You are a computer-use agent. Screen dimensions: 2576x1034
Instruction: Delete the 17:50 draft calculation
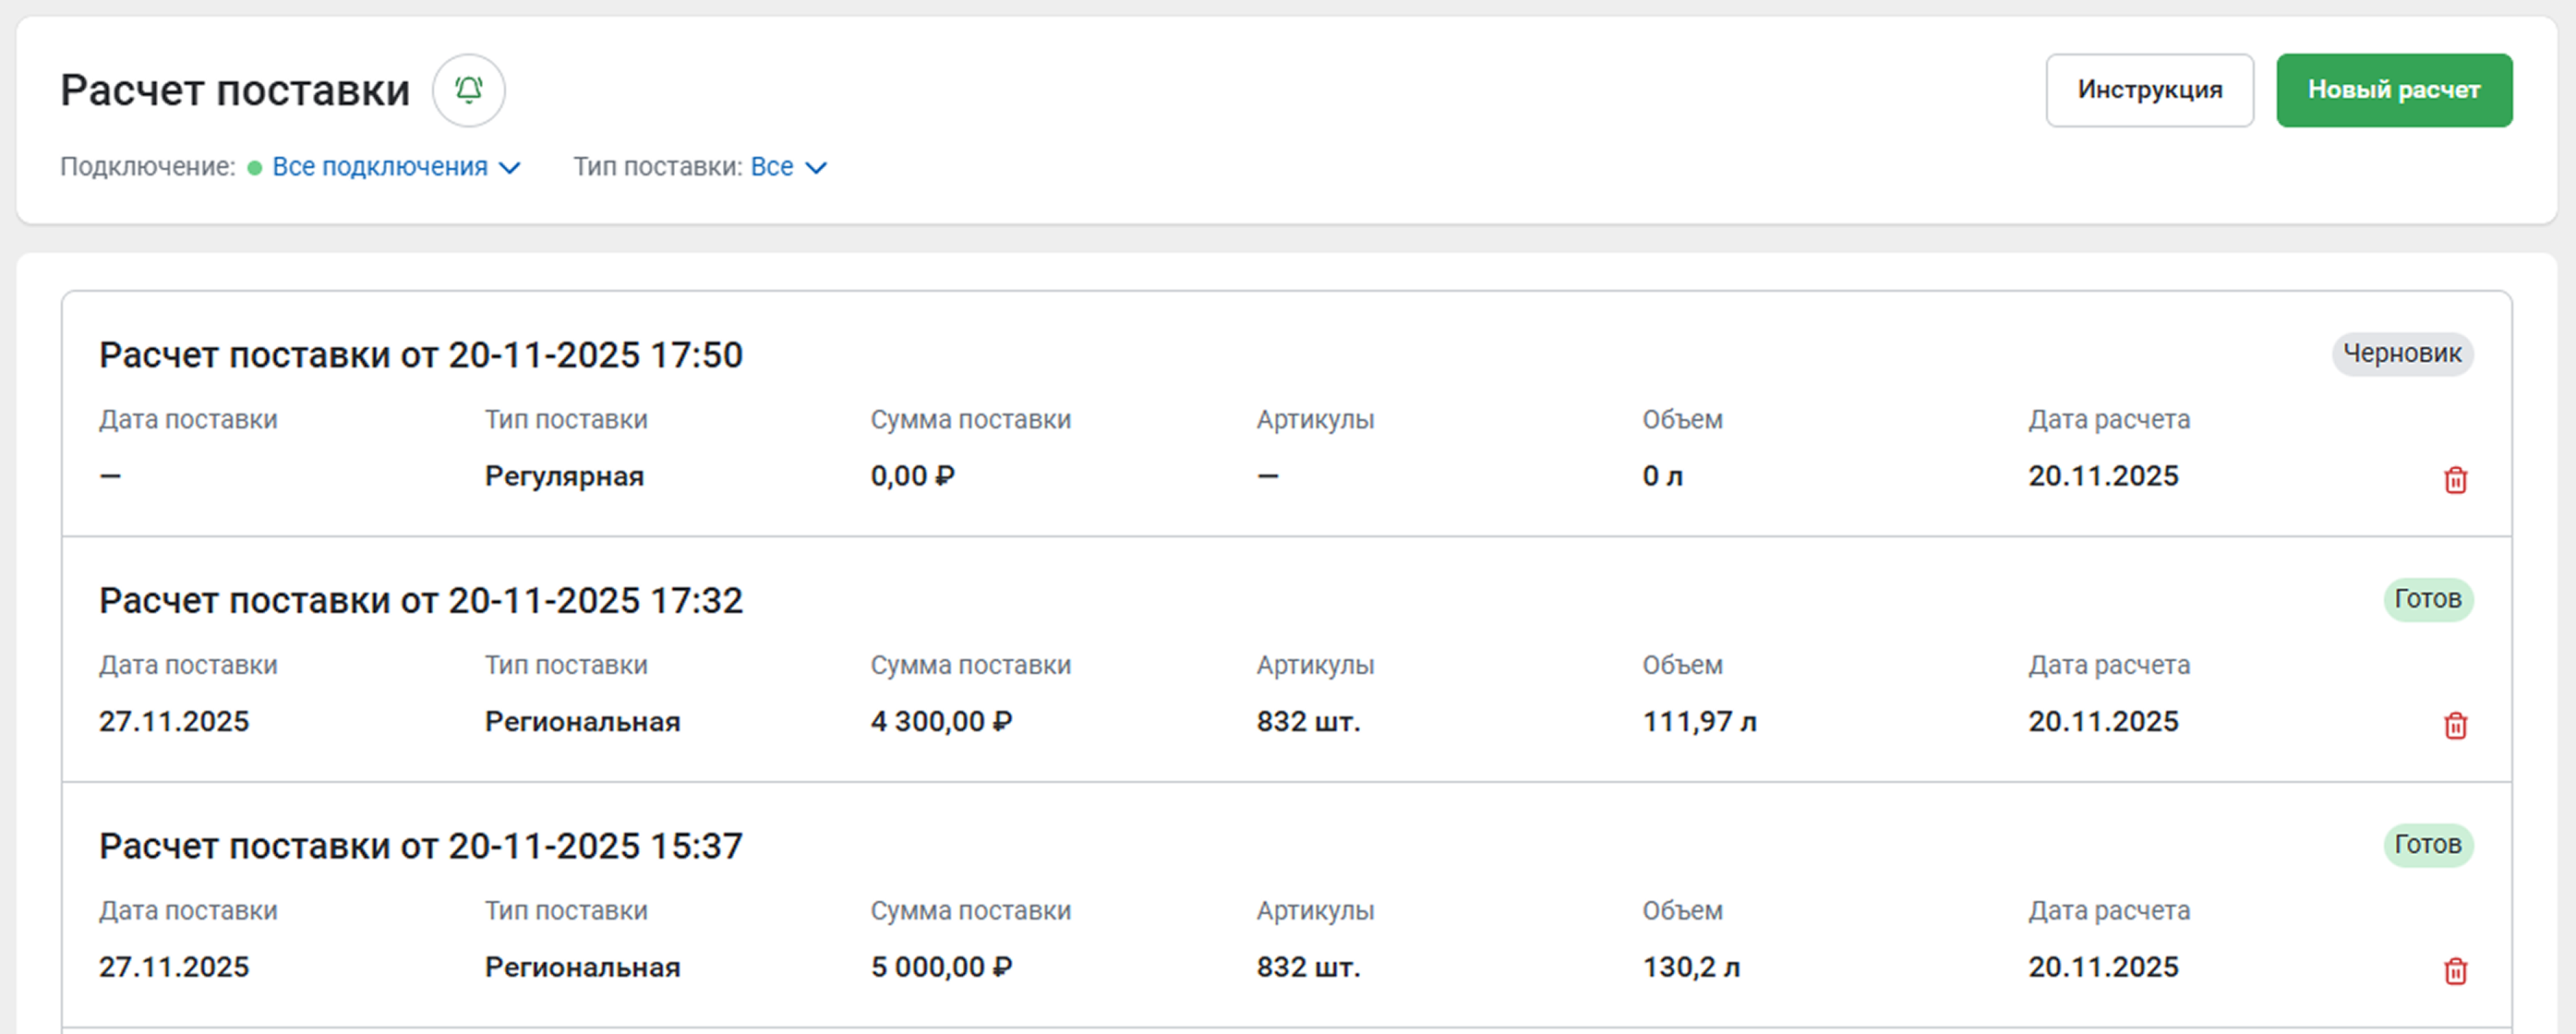[2455, 480]
